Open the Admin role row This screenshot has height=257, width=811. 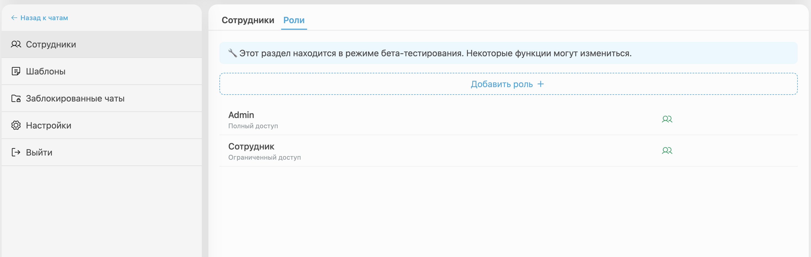[508, 119]
